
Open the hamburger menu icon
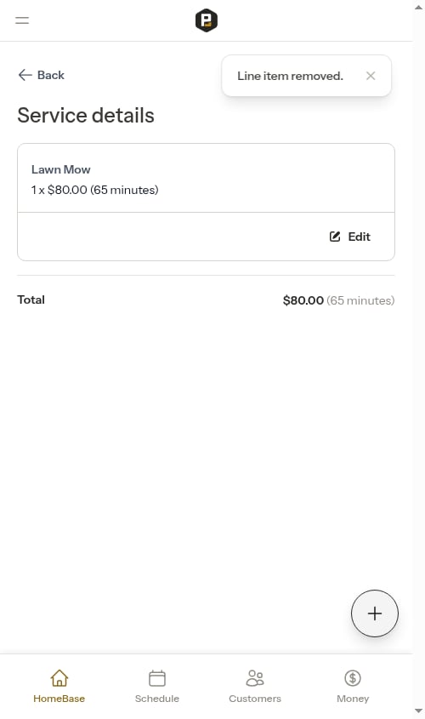pos(22,20)
